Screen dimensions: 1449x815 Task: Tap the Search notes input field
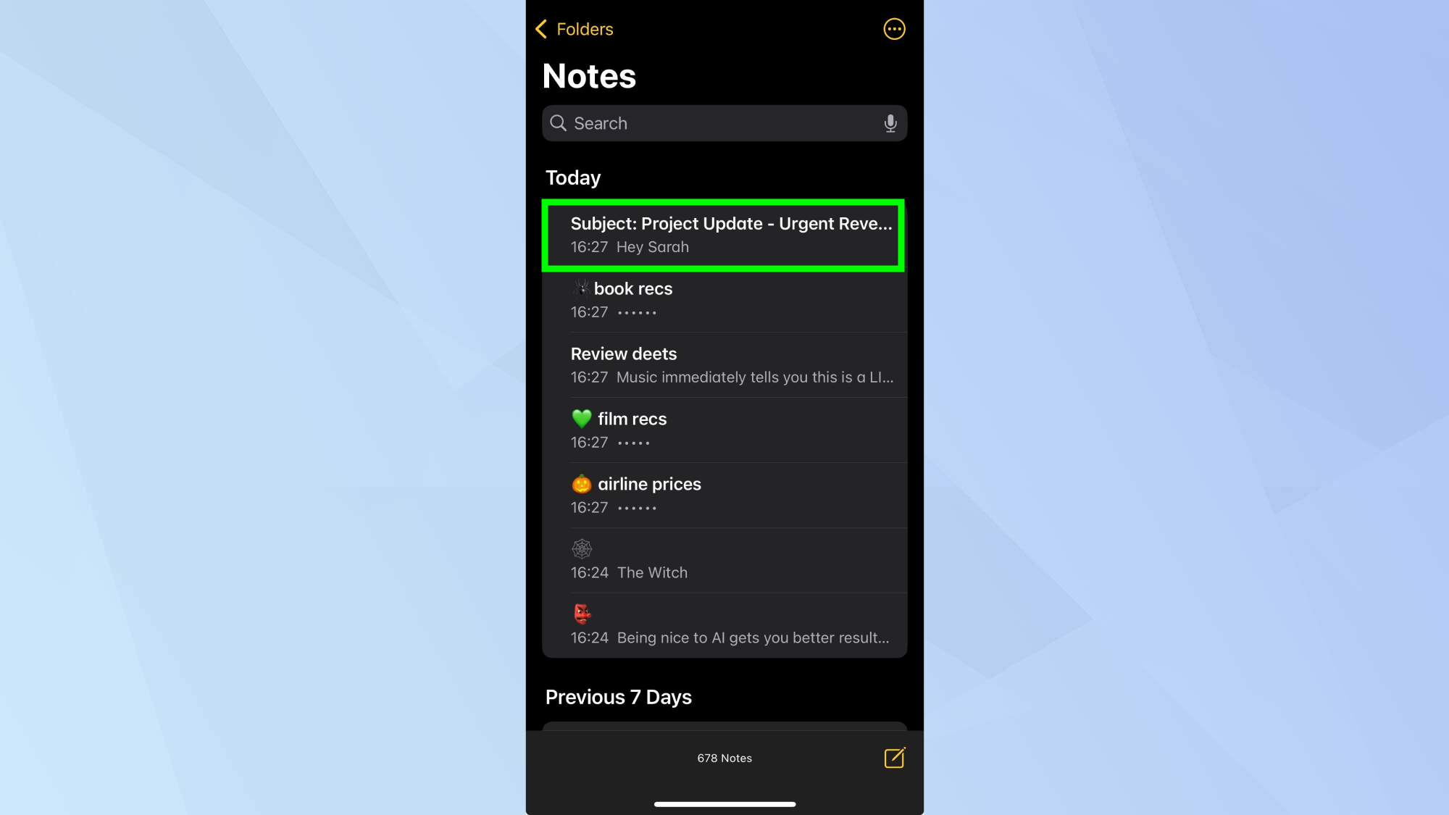point(724,123)
